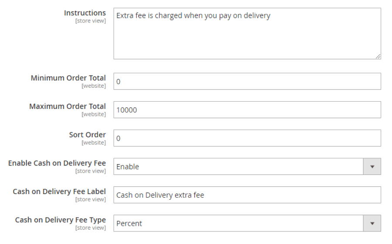
Task: Click the Cash on Delivery Fee Type label
Action: point(61,220)
